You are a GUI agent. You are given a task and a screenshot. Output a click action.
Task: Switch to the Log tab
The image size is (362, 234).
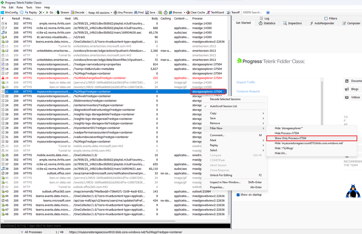coord(264,18)
